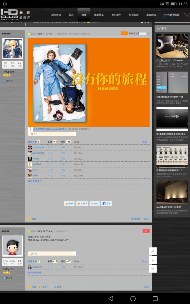Open kanulau username link
This screenshot has width=190, height=304.
coord(6,231)
